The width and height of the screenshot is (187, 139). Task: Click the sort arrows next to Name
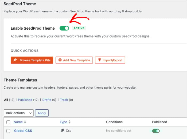click(25, 122)
